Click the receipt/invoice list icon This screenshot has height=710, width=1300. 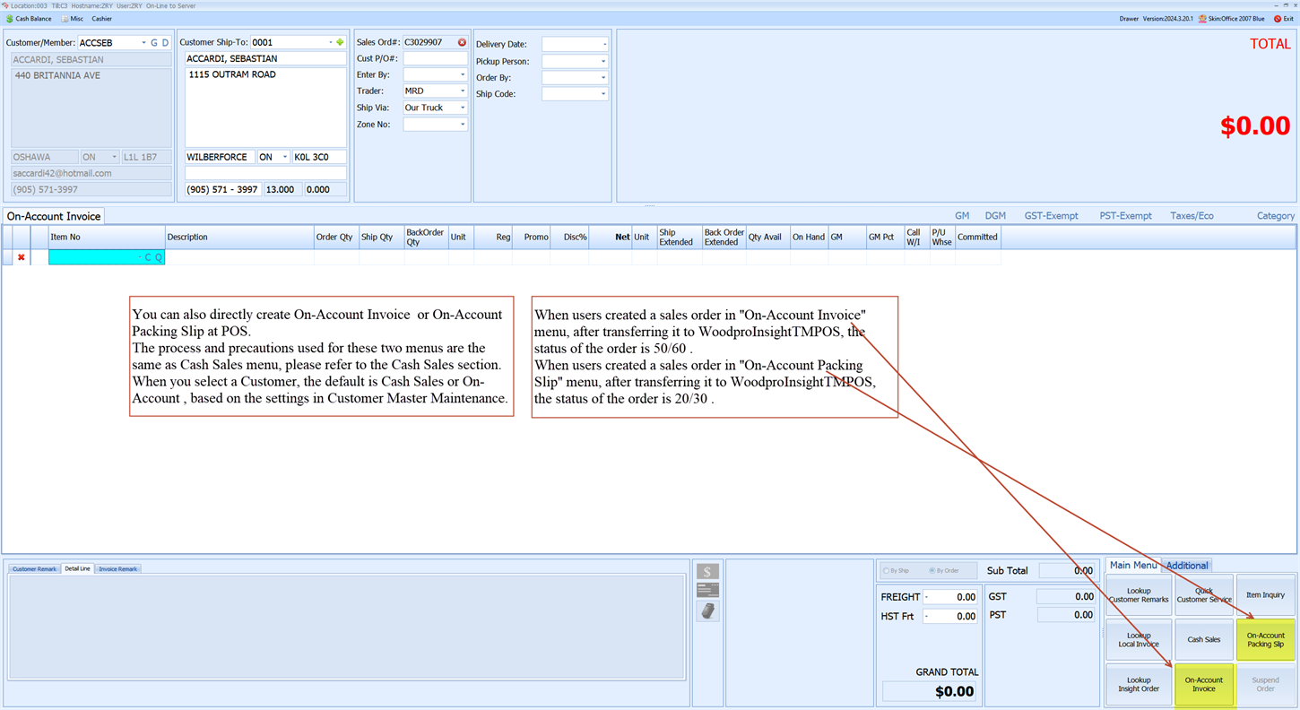point(707,590)
